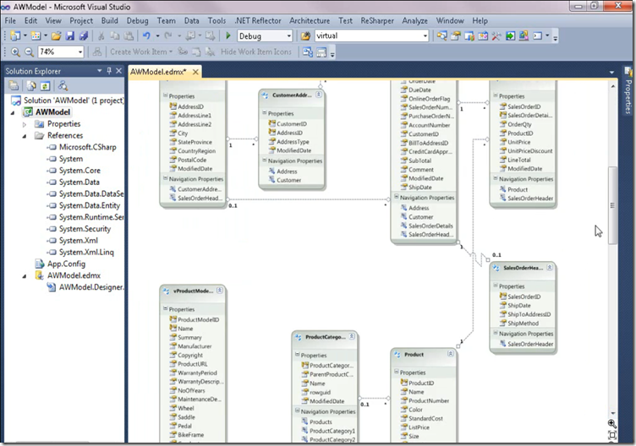Screen dimensions: 636x446
Task: Open the virtual search combo dropdown
Action: [425, 36]
